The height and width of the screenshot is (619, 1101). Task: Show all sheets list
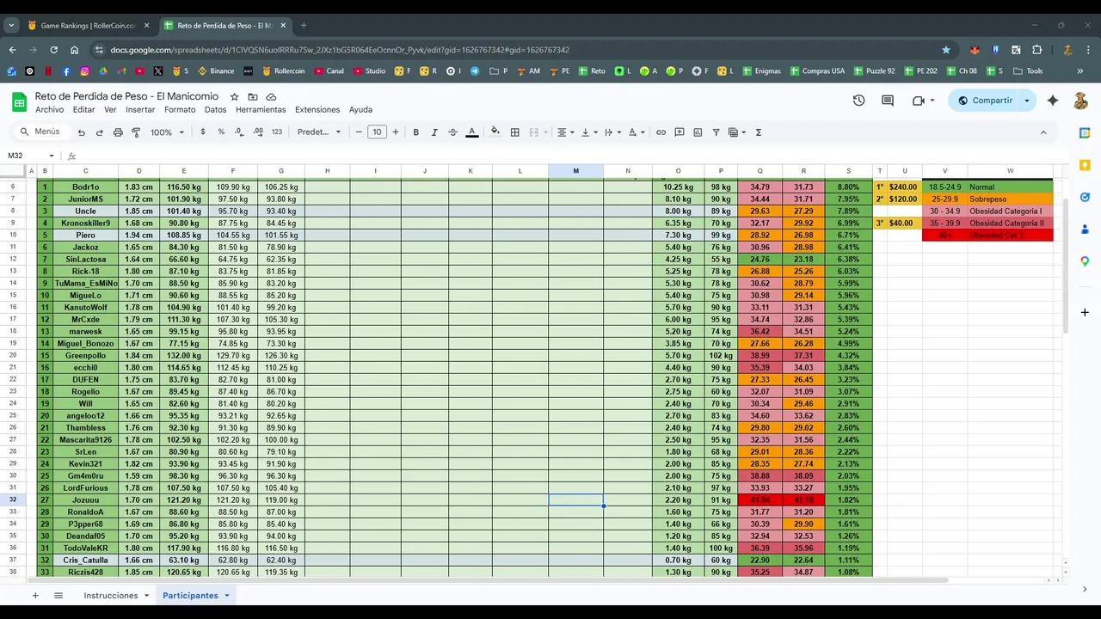pos(58,595)
